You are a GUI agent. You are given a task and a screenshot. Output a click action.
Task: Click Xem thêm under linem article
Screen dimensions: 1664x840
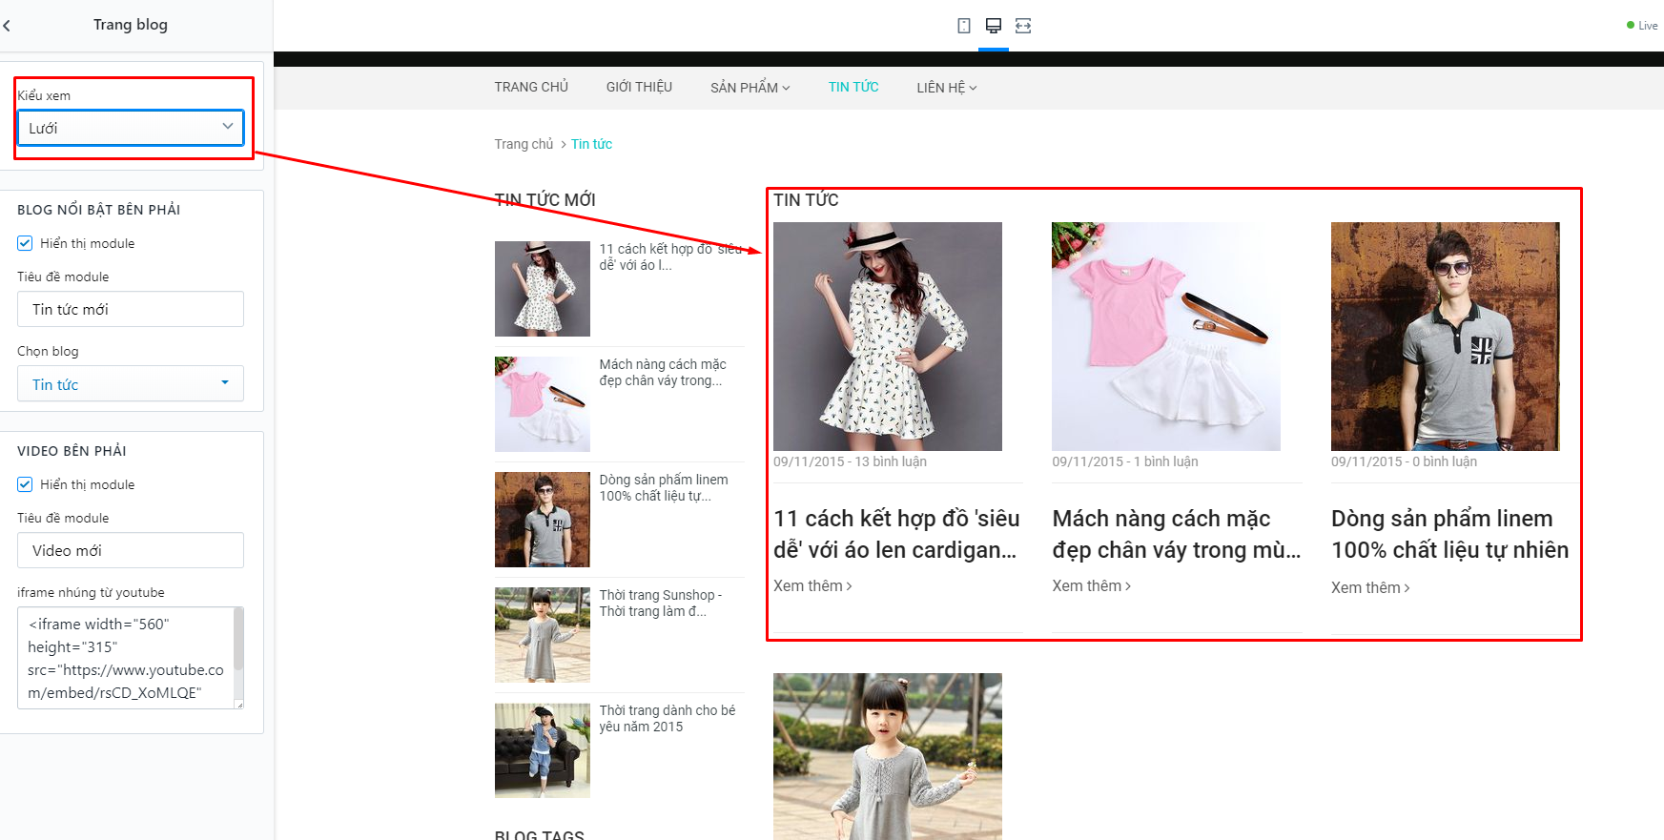point(1370,587)
